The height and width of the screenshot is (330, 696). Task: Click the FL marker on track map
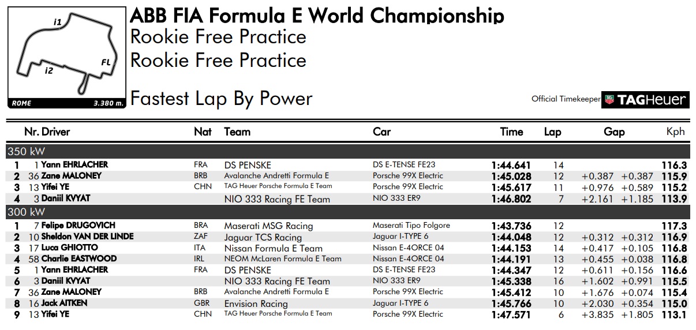(106, 62)
